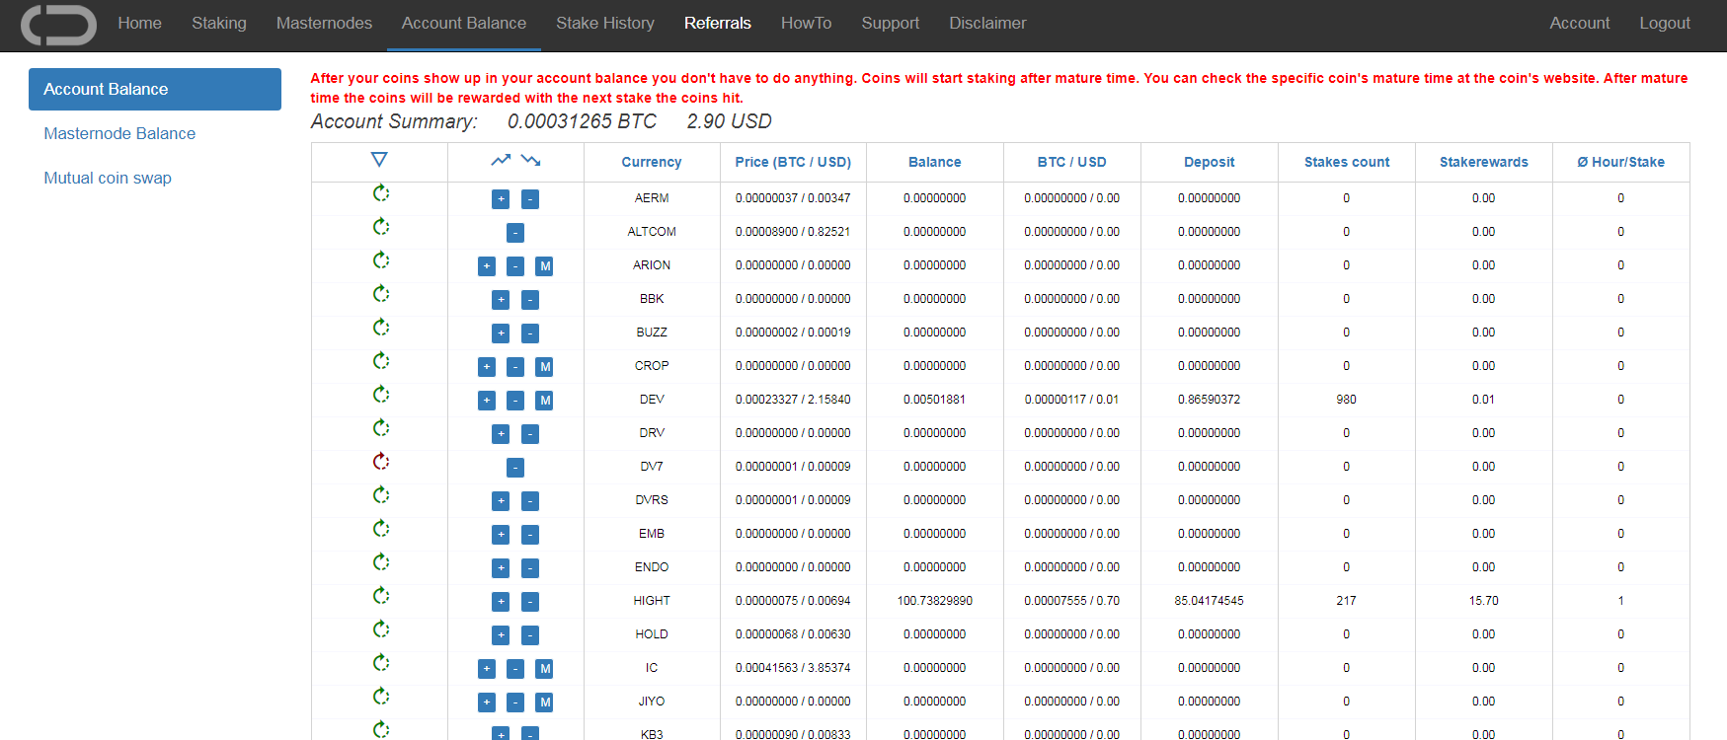Image resolution: width=1727 pixels, height=740 pixels.
Task: Go to Masternodes in top navigation
Action: (324, 24)
